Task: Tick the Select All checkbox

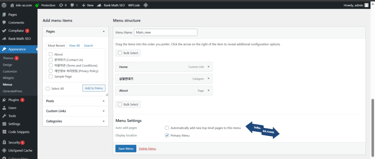Action: [x=48, y=88]
